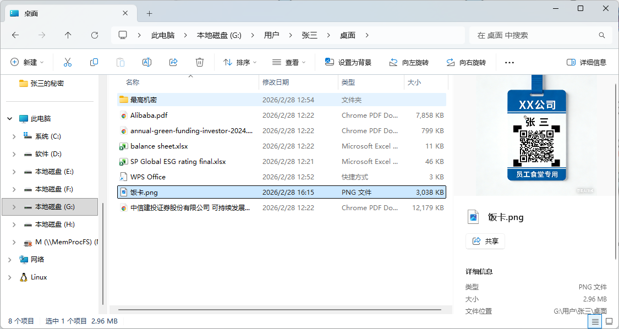Click the Back arrow navigation icon
Image resolution: width=619 pixels, height=329 pixels.
(x=15, y=35)
